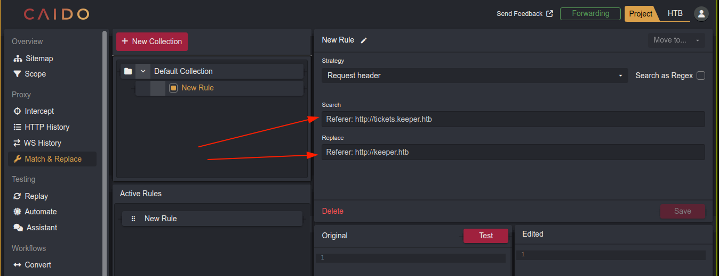Toggle the Forwarding intercept status button
This screenshot has height=276, width=719.
[x=590, y=14]
